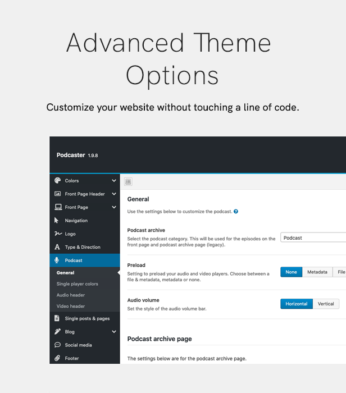
Task: Expand the Blog section chevron
Action: coord(114,332)
